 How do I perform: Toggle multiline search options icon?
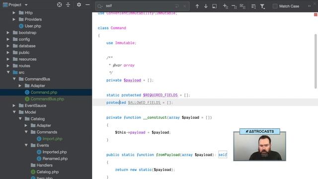click(253, 6)
